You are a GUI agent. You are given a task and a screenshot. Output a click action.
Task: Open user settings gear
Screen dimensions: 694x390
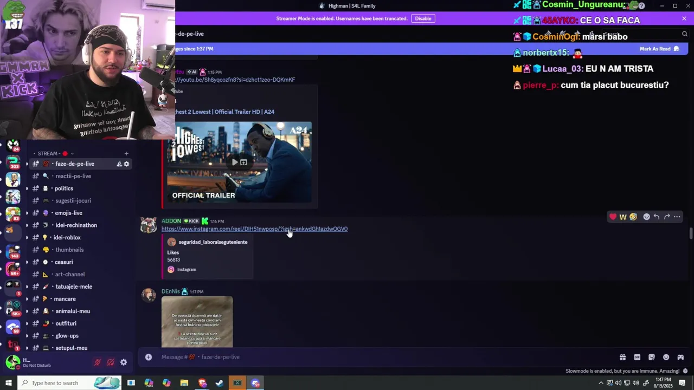[x=124, y=362]
